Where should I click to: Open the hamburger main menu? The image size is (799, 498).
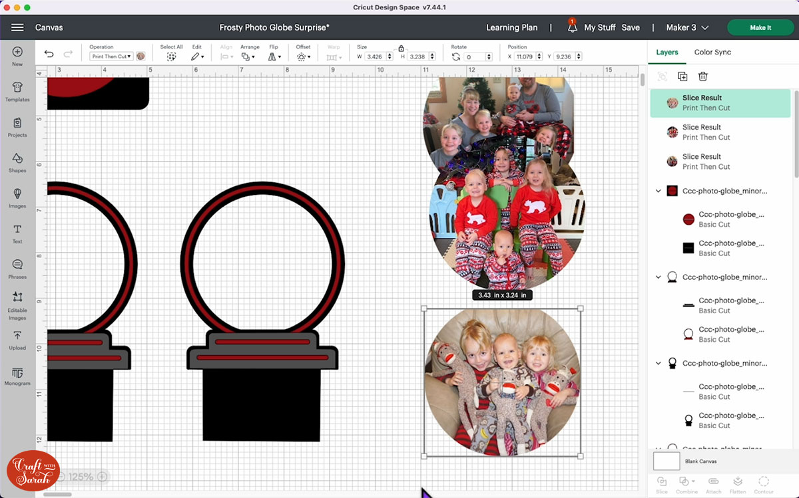(x=17, y=27)
